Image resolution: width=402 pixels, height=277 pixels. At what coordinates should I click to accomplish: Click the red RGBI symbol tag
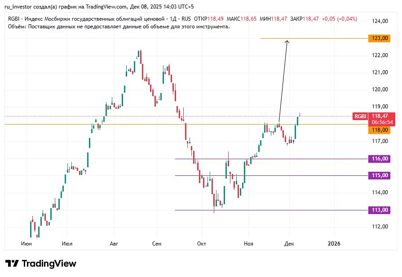coord(360,116)
